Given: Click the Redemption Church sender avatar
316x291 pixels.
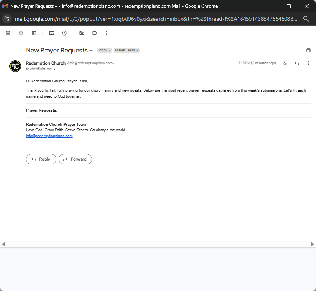Looking at the screenshot, I should 15,66.
